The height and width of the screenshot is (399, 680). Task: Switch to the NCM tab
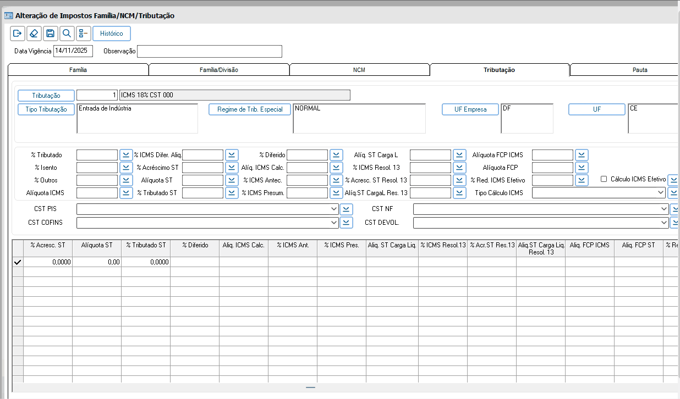tap(359, 70)
